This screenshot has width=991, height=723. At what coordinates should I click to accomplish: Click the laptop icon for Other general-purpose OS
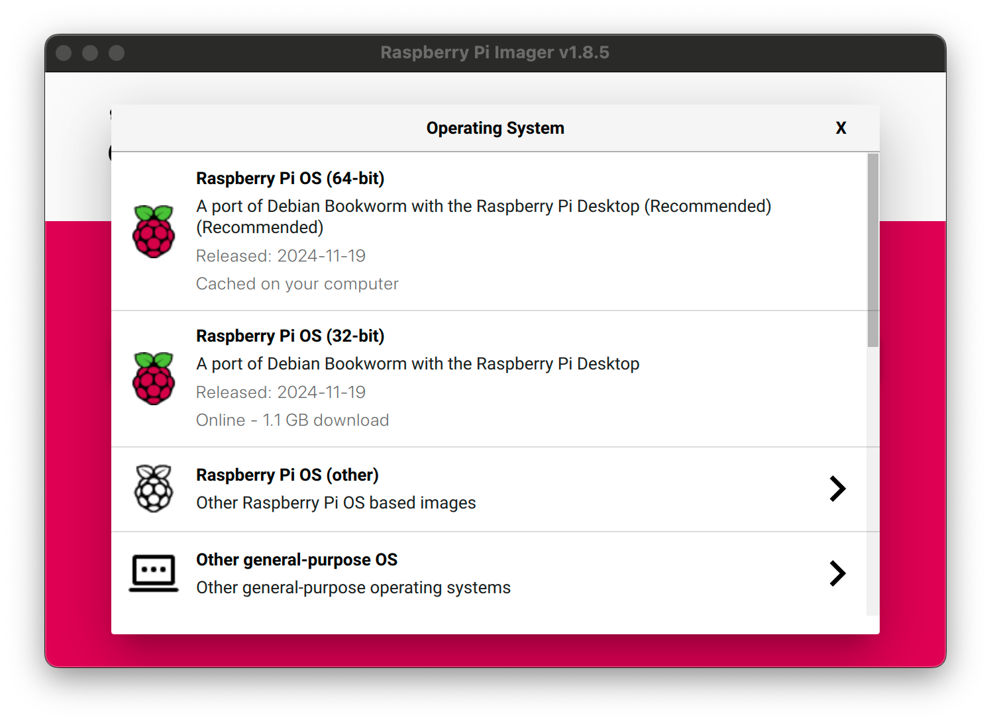point(154,573)
